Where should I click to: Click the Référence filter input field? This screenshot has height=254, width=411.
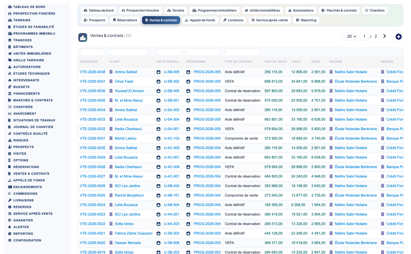pos(93,52)
